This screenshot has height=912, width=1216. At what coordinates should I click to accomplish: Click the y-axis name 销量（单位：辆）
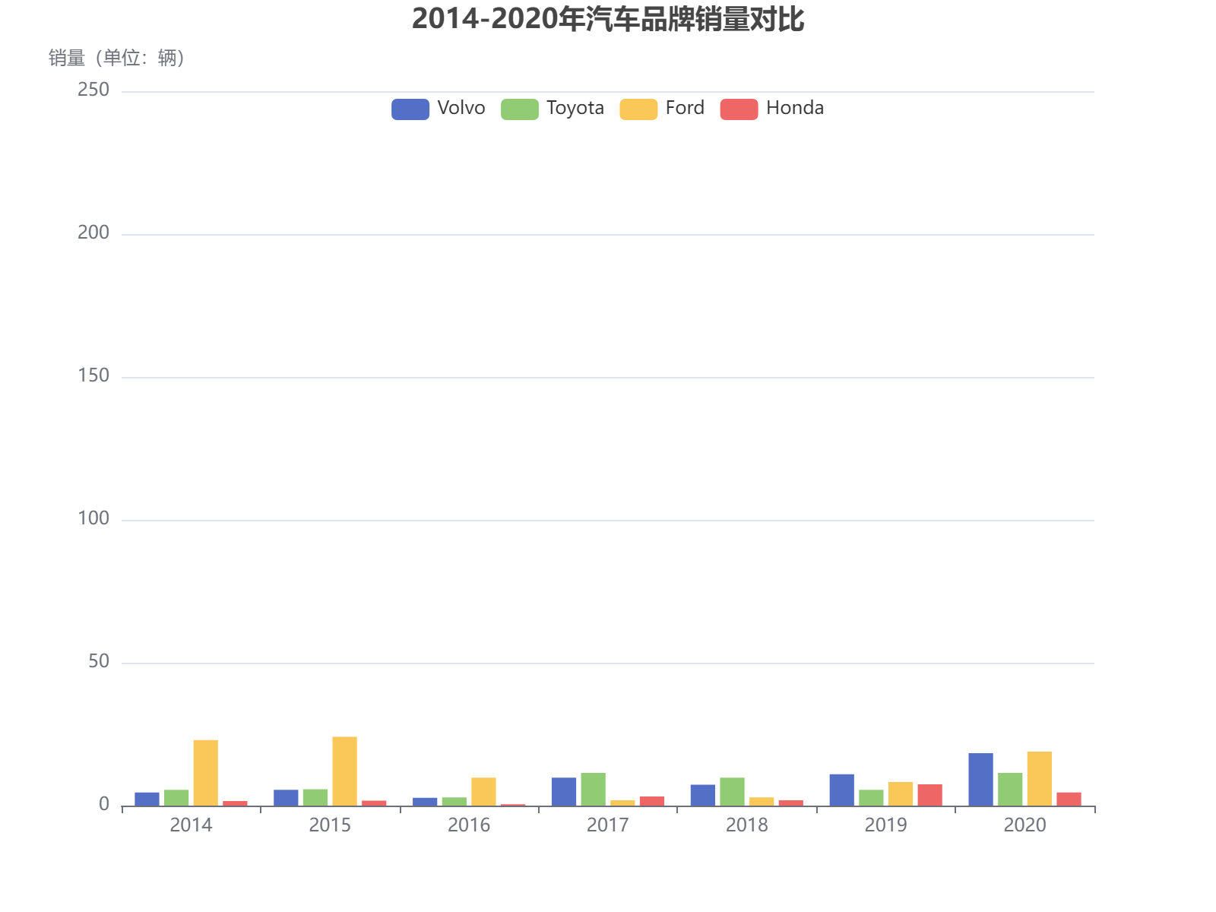(x=117, y=58)
